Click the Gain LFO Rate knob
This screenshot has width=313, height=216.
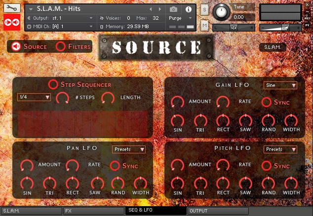[223, 102]
